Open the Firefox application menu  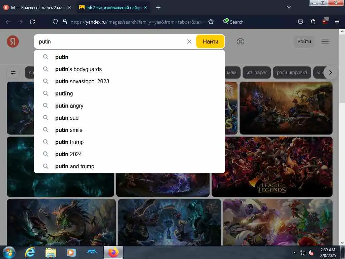click(337, 22)
